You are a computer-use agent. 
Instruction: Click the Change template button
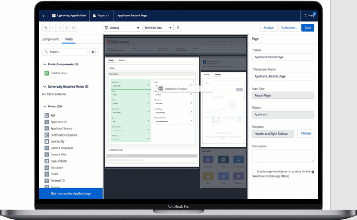(x=306, y=133)
